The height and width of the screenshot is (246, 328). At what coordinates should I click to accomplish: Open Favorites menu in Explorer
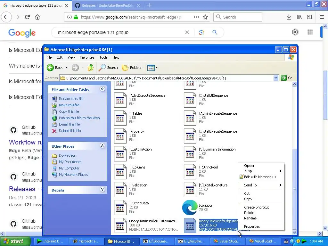[87, 57]
